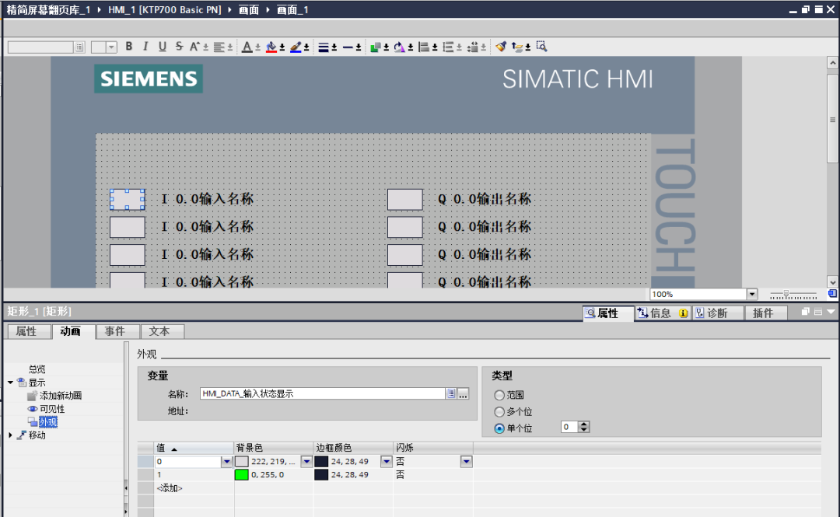Select the background fill color tool
The width and height of the screenshot is (840, 517).
pyautogui.click(x=271, y=47)
